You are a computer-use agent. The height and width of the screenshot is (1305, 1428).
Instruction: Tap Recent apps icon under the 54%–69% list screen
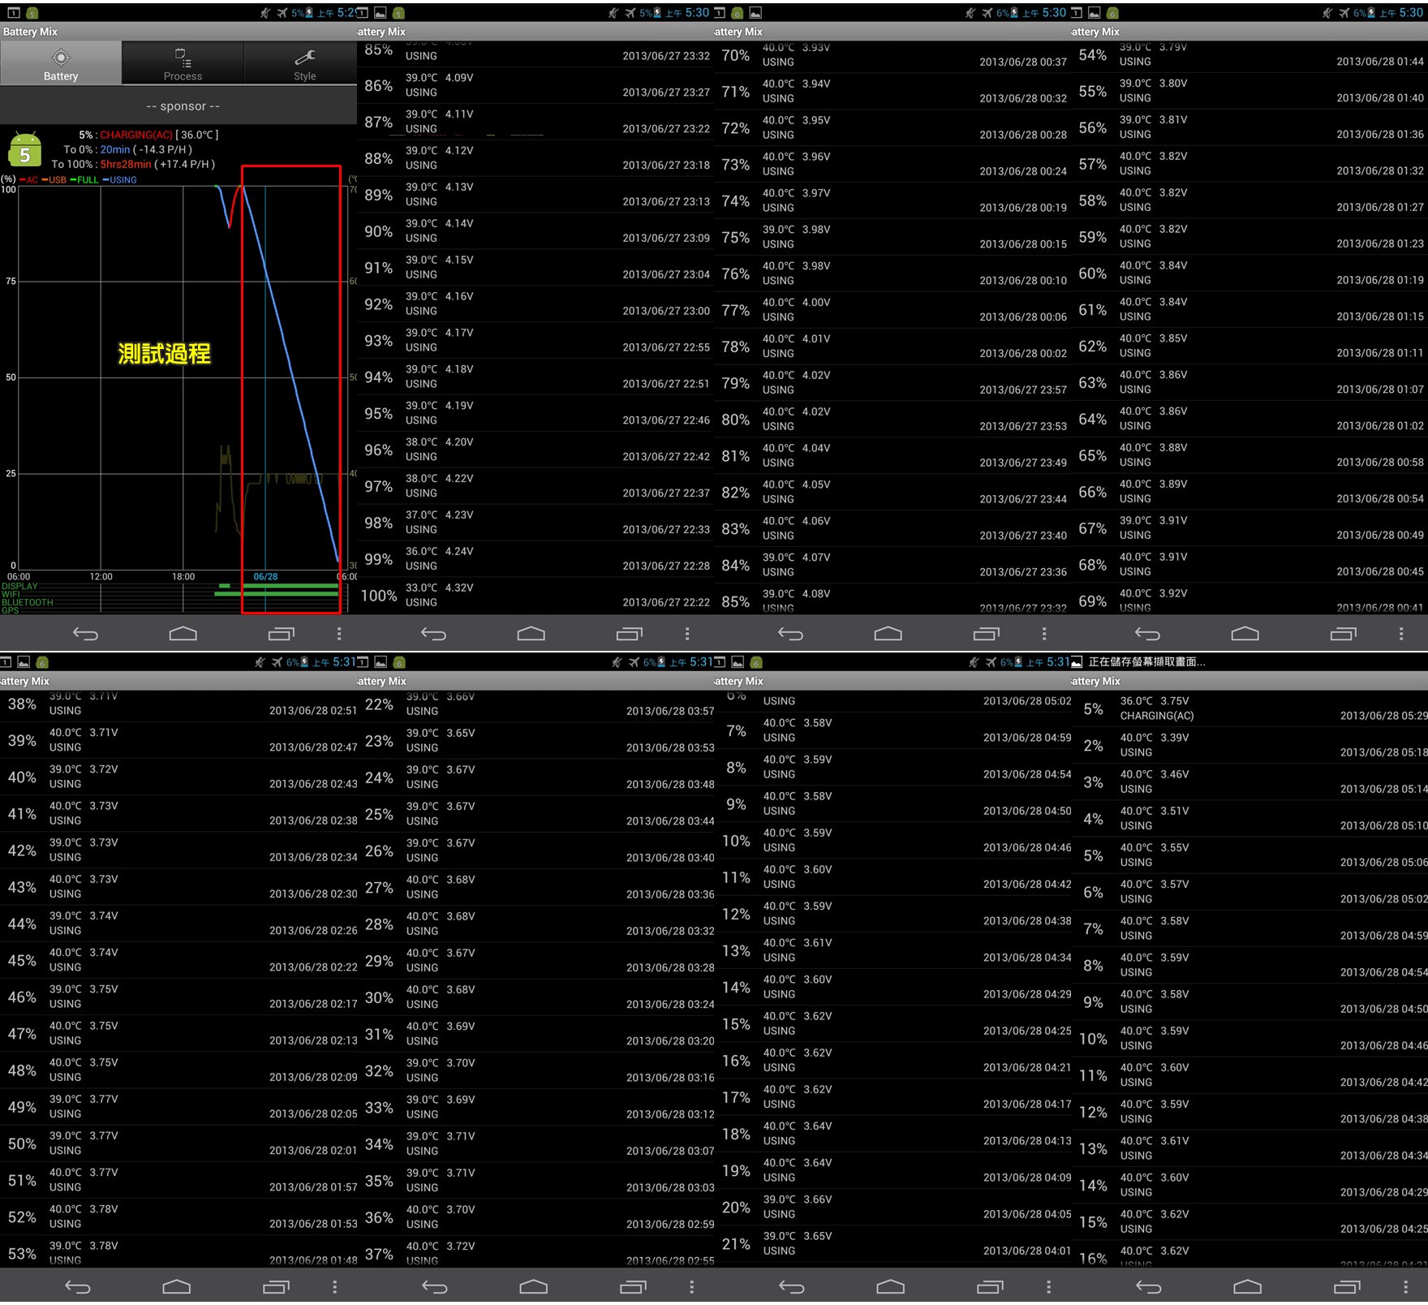coord(1344,634)
